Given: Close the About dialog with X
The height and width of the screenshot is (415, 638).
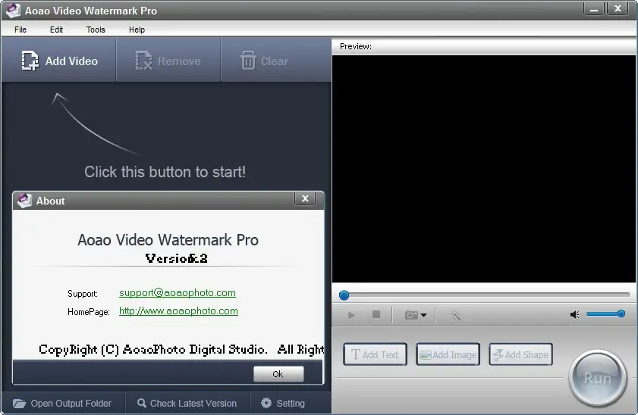Looking at the screenshot, I should tap(305, 198).
